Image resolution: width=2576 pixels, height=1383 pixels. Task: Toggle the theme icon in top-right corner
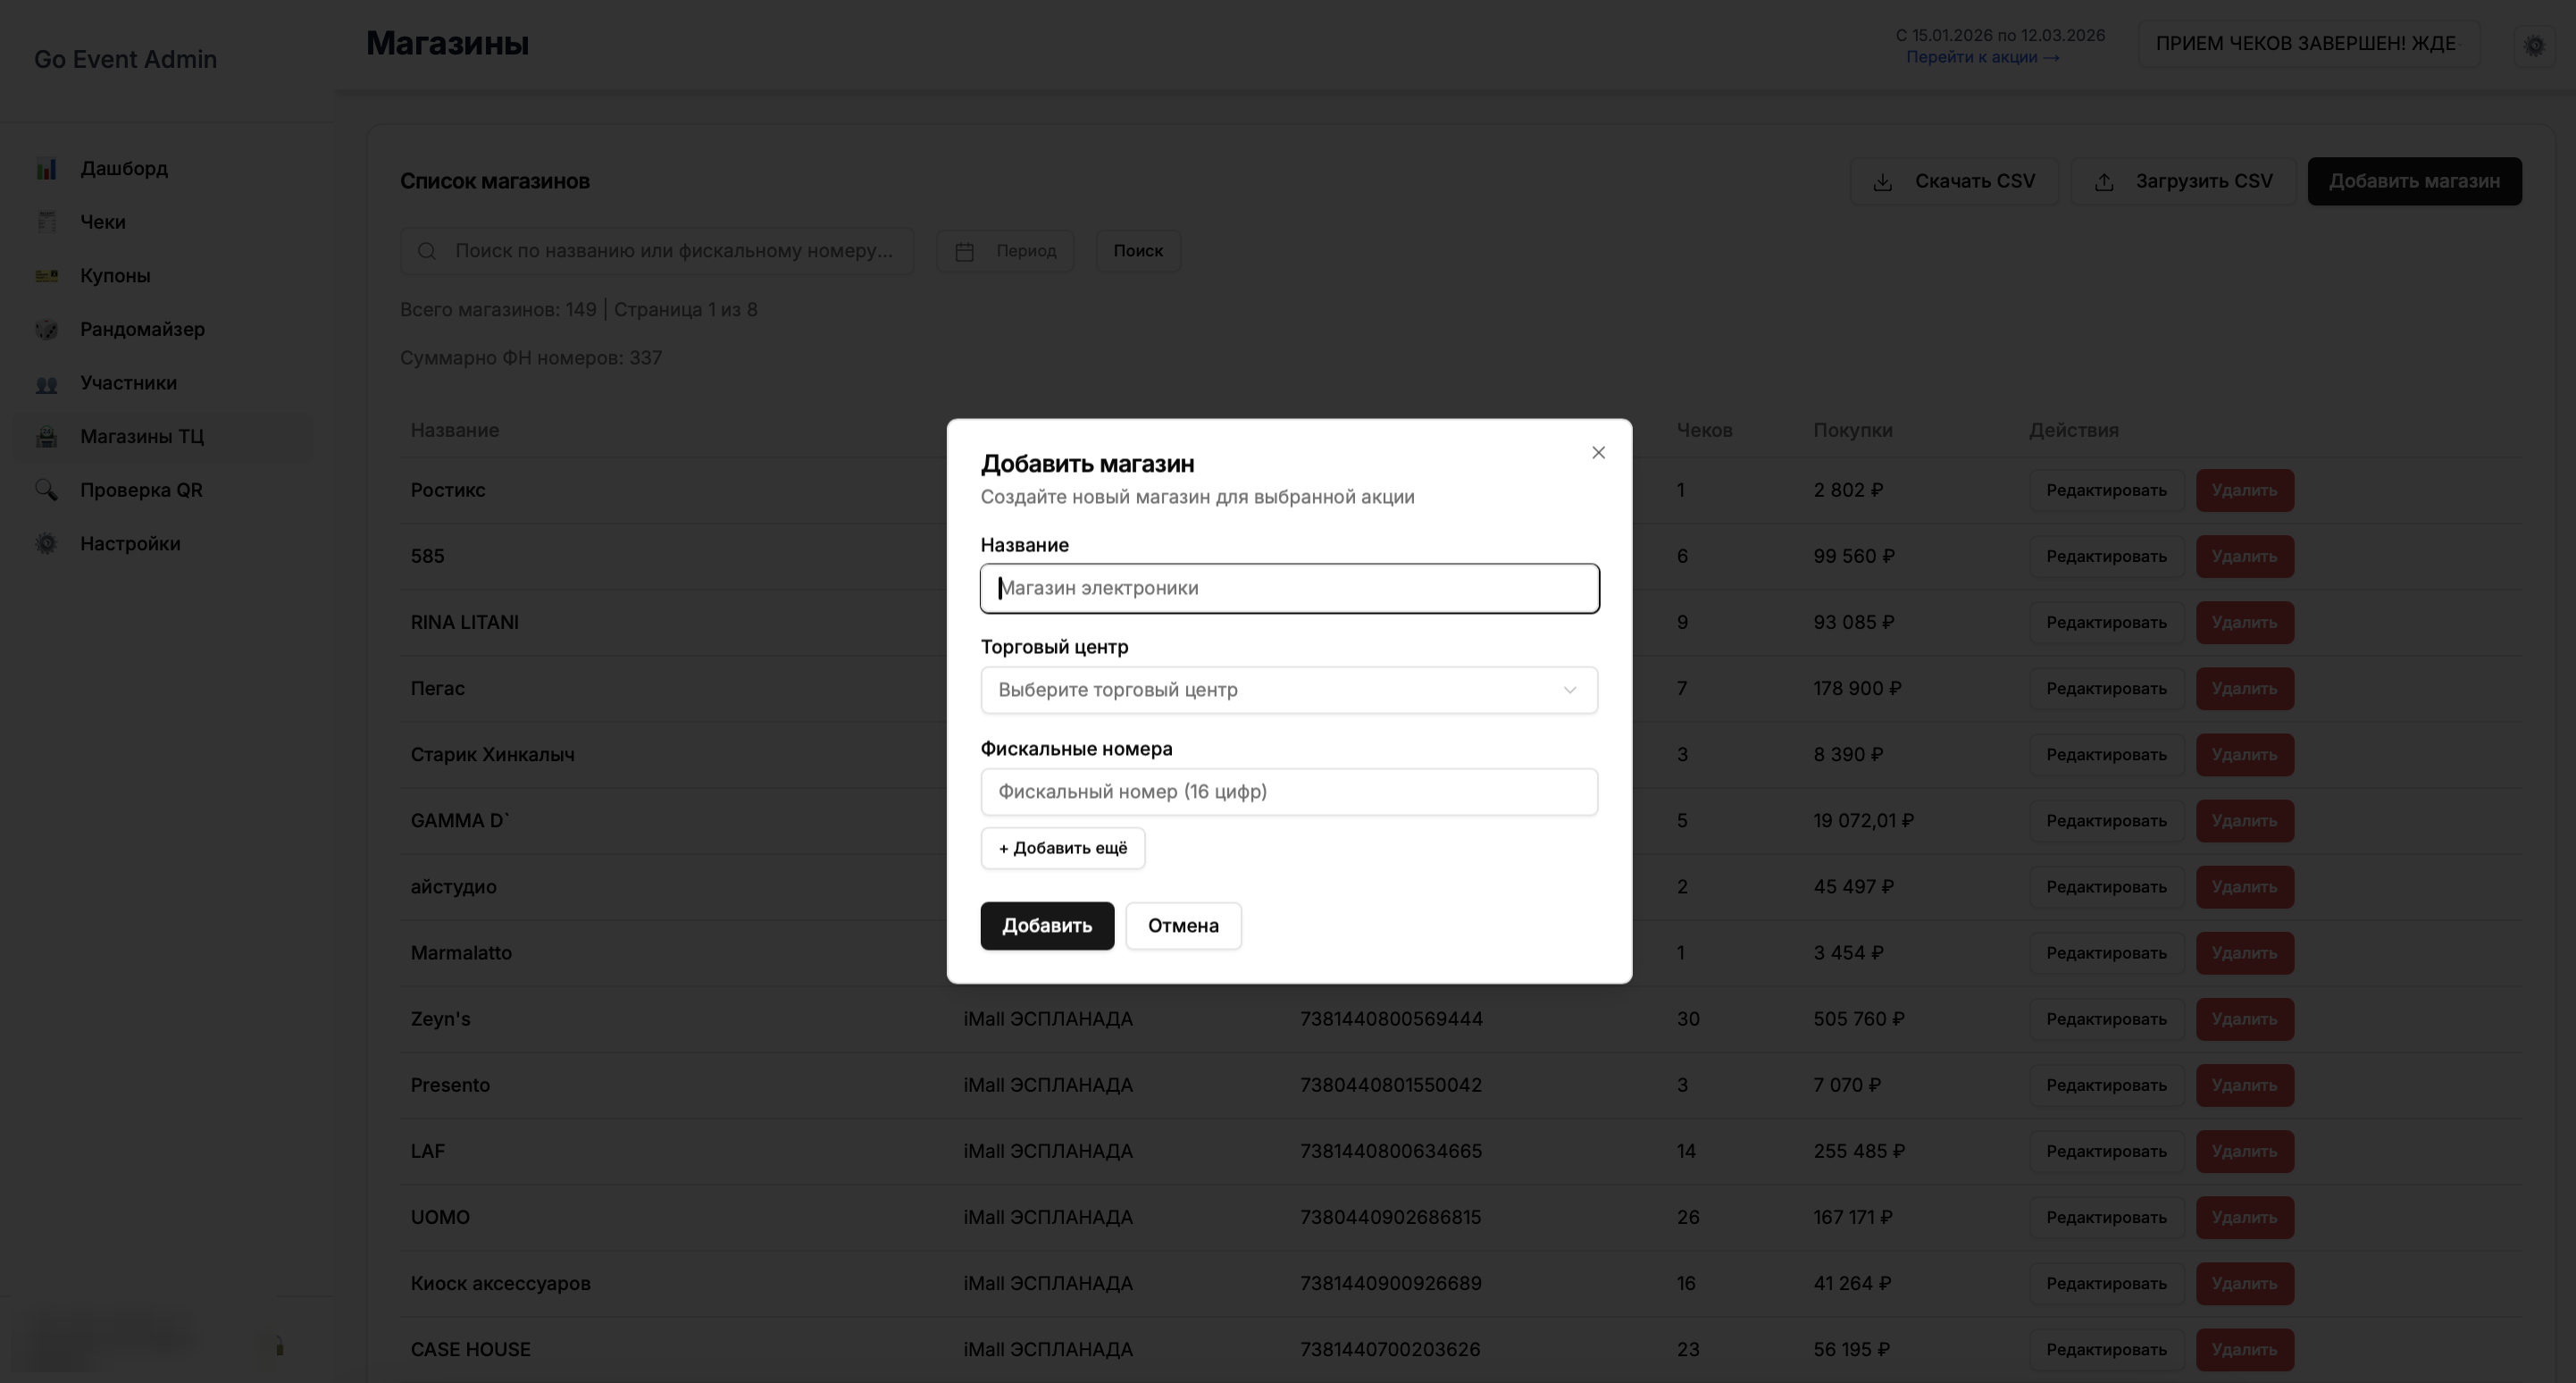click(x=2534, y=45)
